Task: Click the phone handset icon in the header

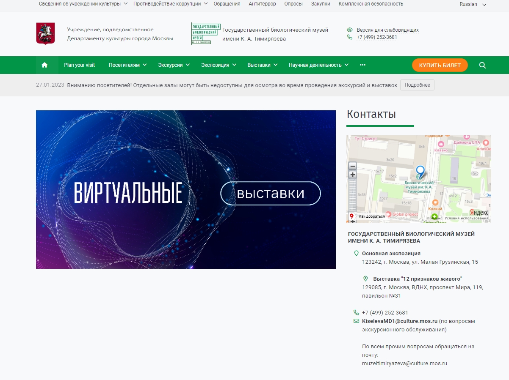Action: coord(349,37)
